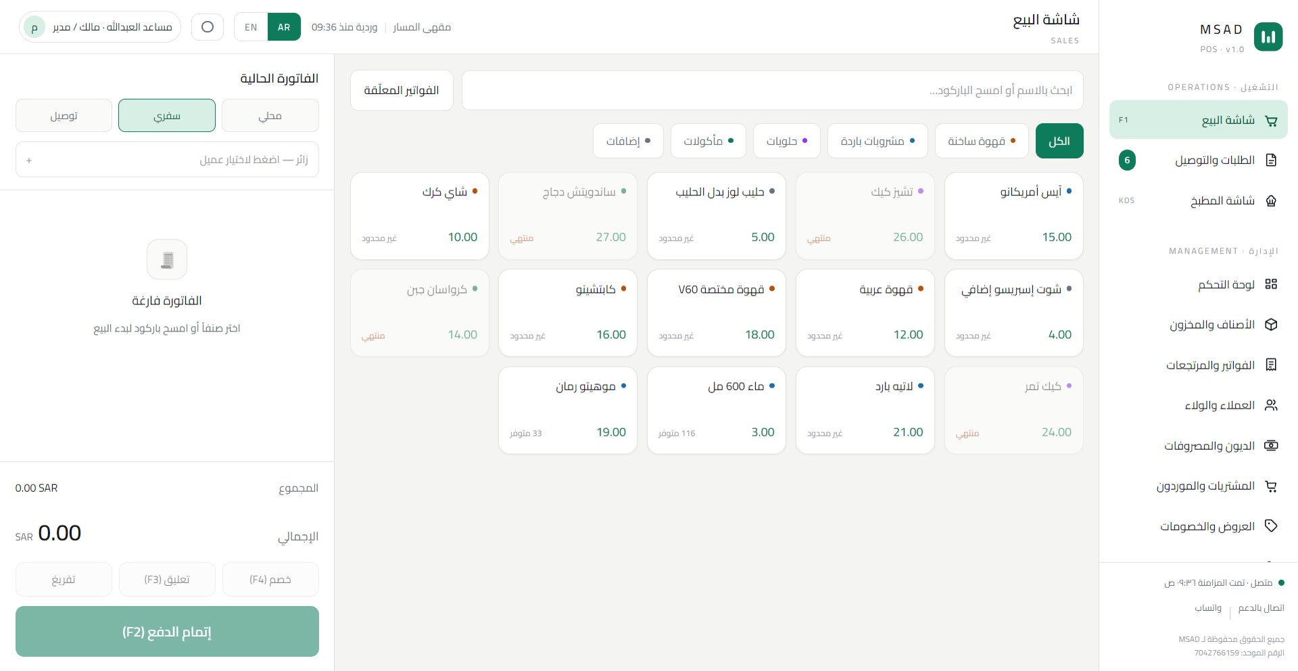The height and width of the screenshot is (671, 1298).
Task: Click the plus icon in customer field
Action: click(x=29, y=160)
